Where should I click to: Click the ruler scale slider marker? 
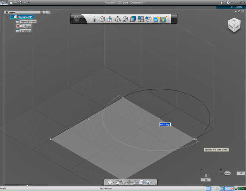(206, 175)
